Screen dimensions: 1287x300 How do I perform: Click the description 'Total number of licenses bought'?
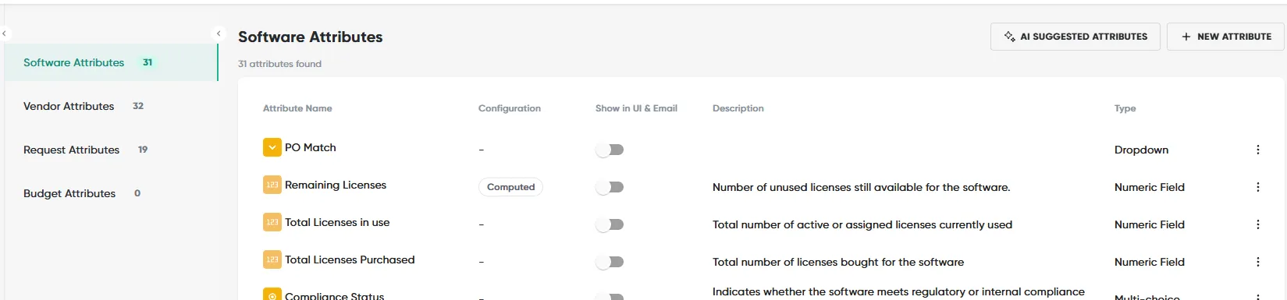click(838, 262)
